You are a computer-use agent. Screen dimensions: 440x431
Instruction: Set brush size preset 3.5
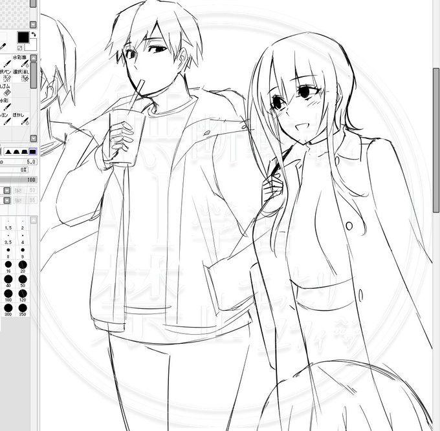(x=8, y=238)
